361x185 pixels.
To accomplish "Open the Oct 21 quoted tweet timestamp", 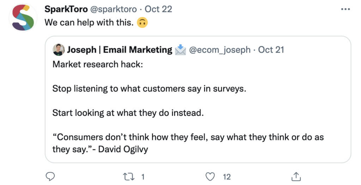I will pos(271,50).
